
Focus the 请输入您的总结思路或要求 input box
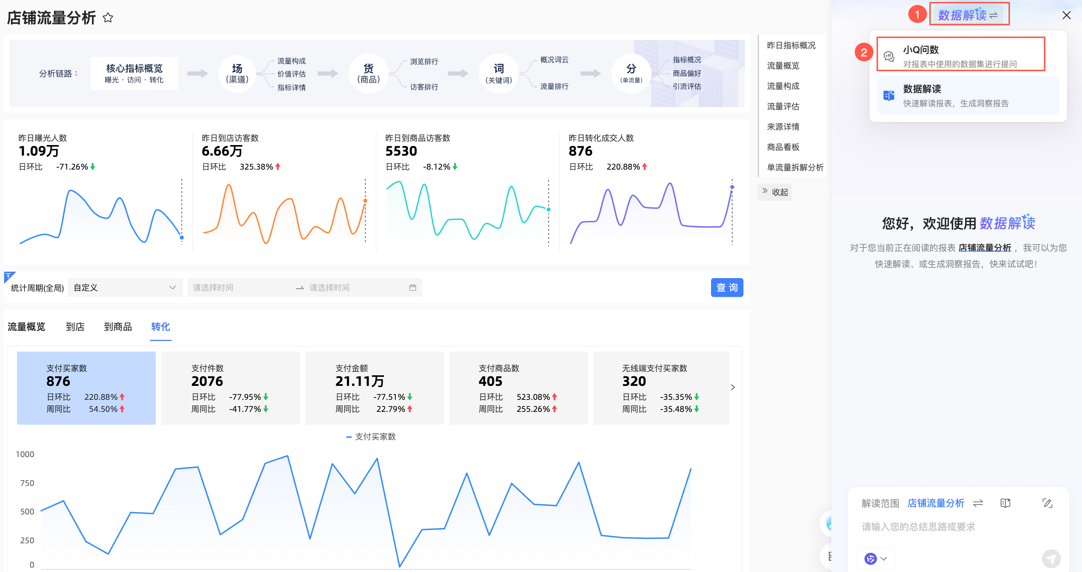pos(958,527)
